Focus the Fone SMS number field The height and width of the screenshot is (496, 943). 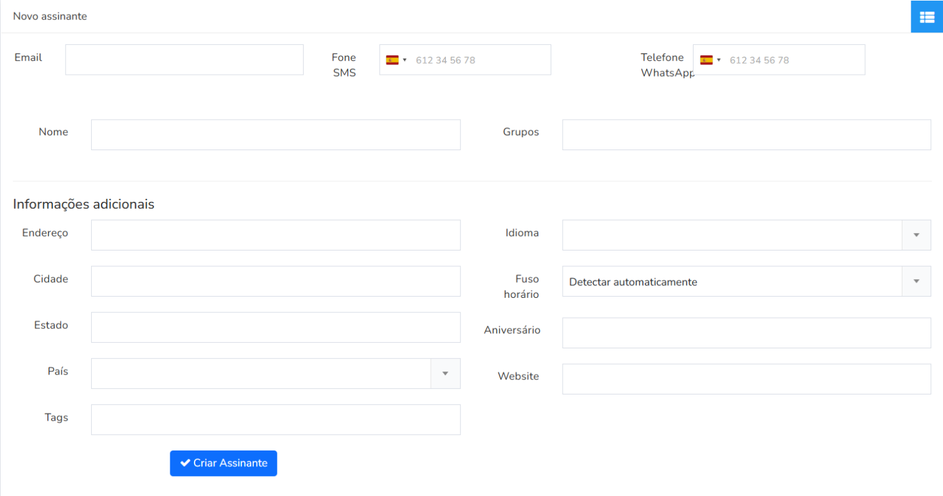(465, 60)
